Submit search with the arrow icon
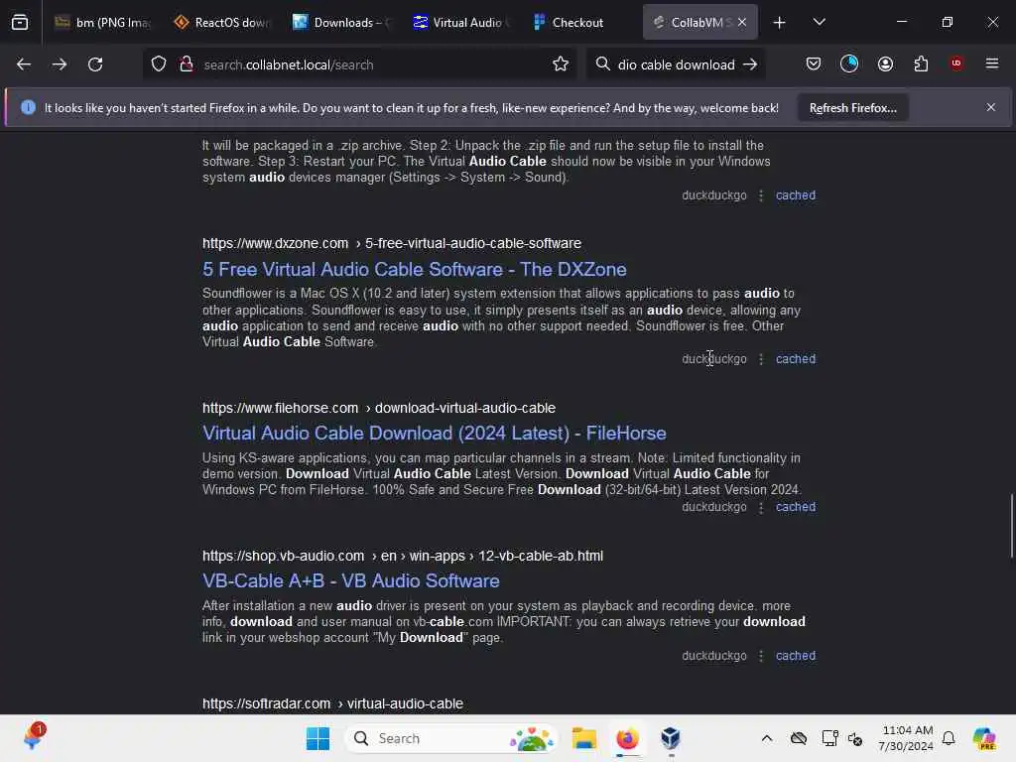The height and width of the screenshot is (762, 1016). tap(750, 64)
